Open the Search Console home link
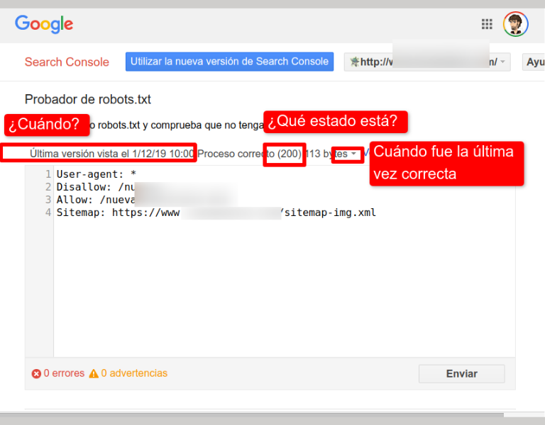 coord(67,62)
